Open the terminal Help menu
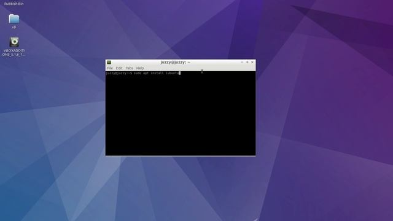 tap(140, 68)
